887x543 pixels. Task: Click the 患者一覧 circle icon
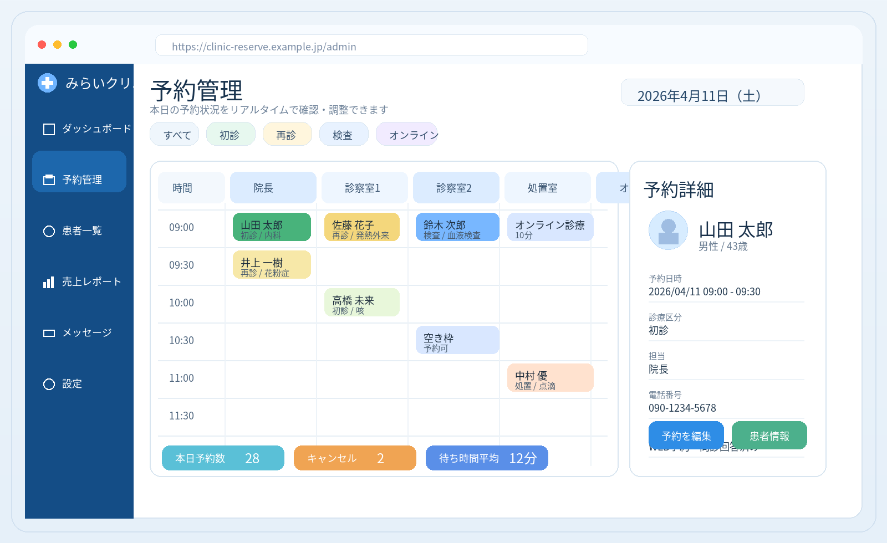pyautogui.click(x=49, y=231)
